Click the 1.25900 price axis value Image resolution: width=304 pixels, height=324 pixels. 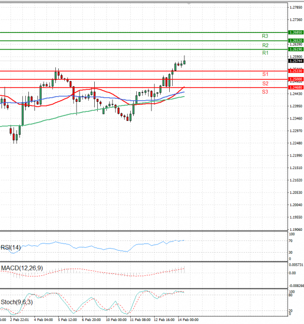coord(296,57)
